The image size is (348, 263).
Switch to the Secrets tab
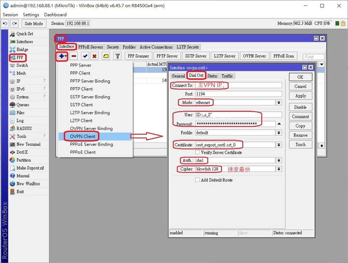coord(113,47)
